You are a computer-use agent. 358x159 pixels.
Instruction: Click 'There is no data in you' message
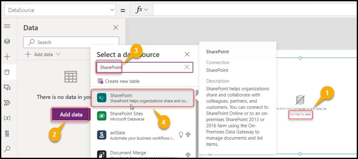pyautogui.click(x=64, y=97)
